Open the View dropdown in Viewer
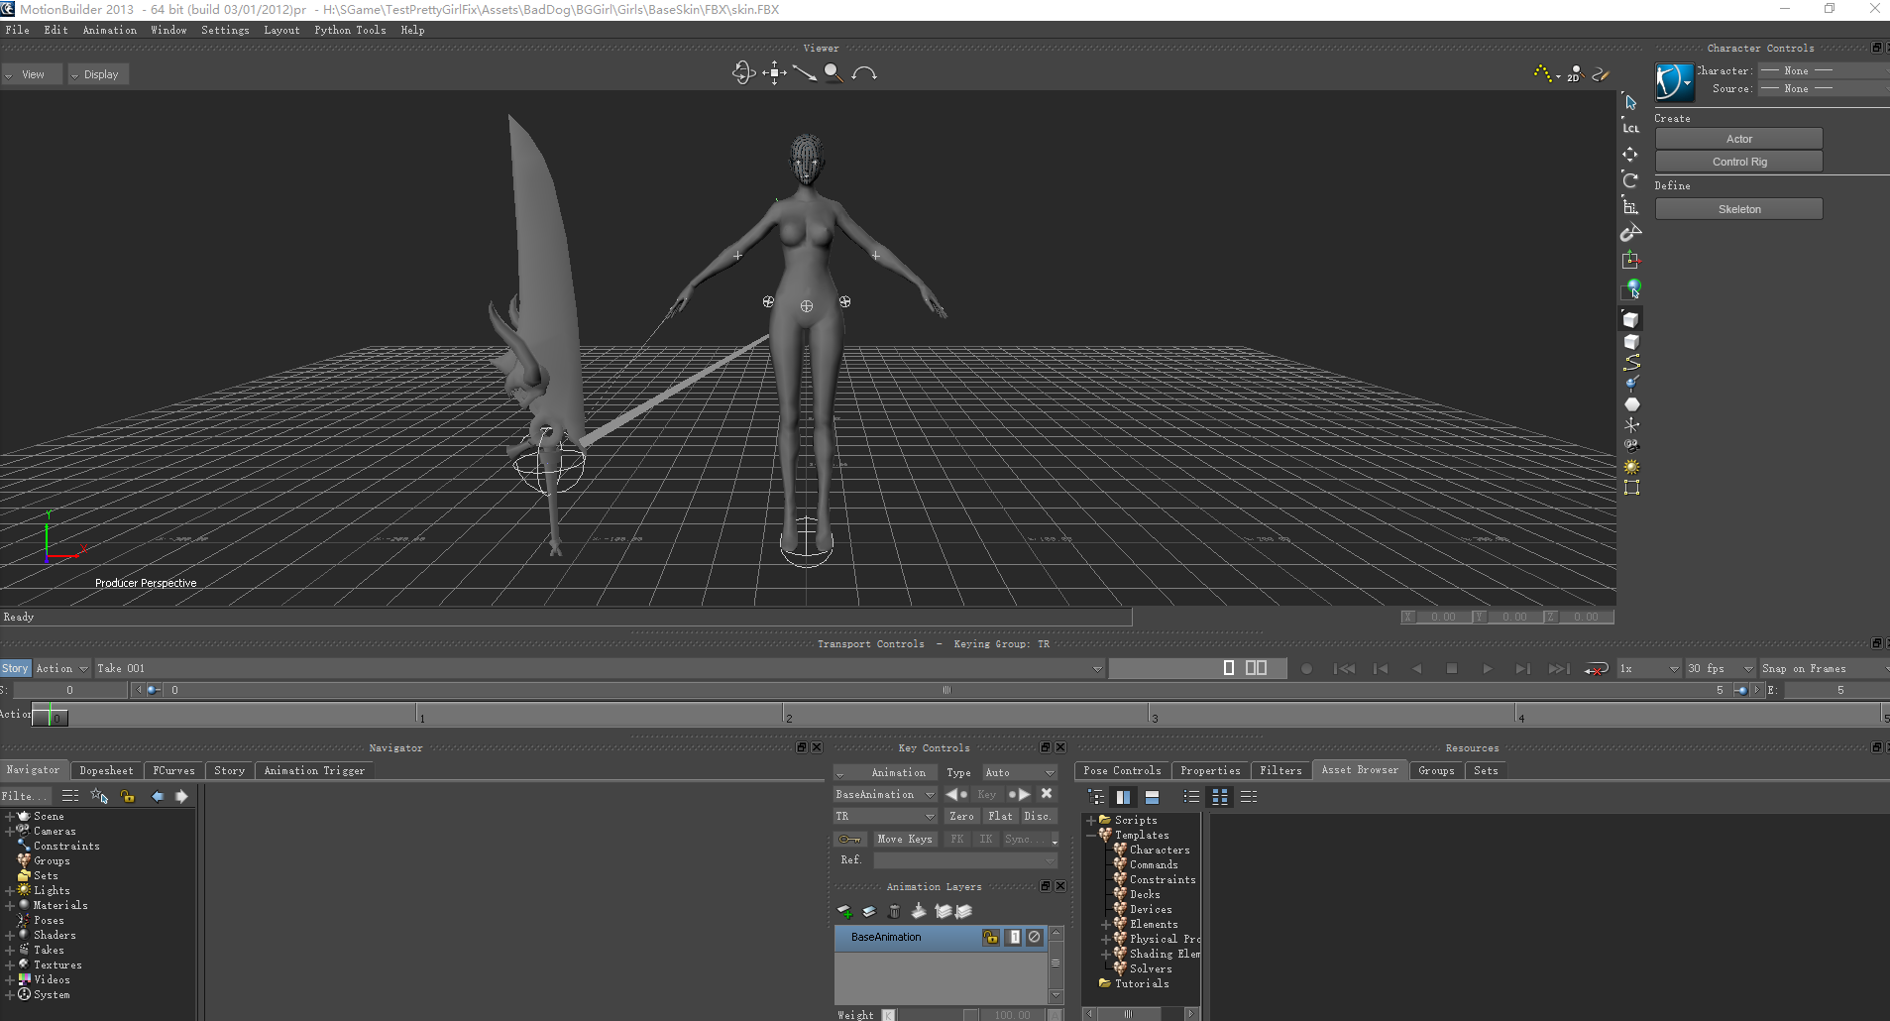 (32, 74)
